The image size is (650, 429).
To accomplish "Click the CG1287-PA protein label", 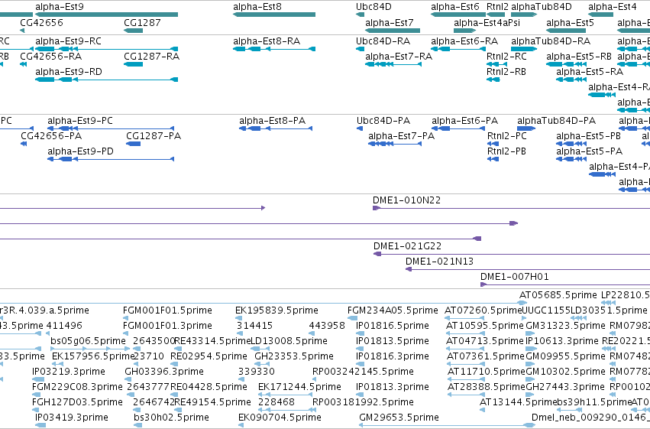I will pyautogui.click(x=154, y=136).
